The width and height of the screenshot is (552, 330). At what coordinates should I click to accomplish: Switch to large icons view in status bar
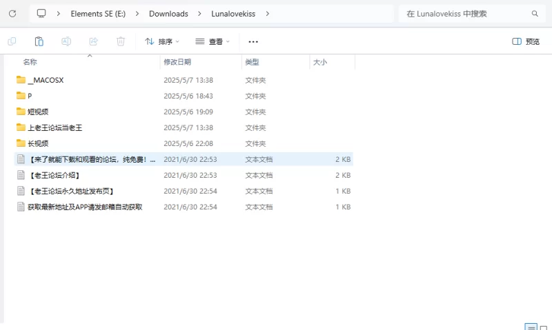(544, 327)
